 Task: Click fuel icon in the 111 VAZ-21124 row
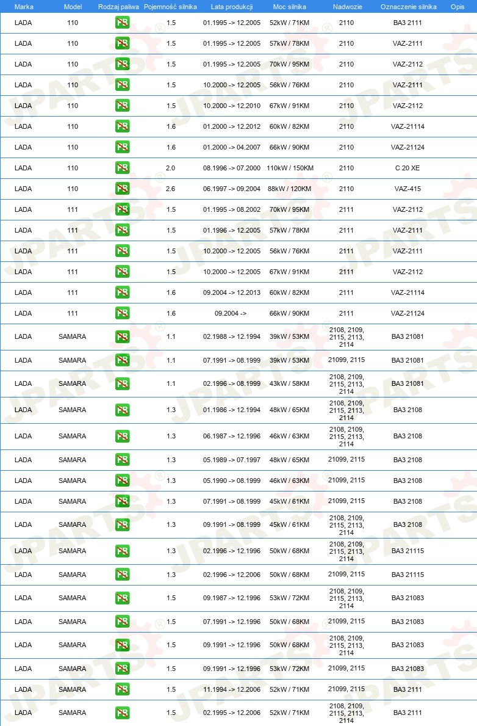click(x=122, y=313)
